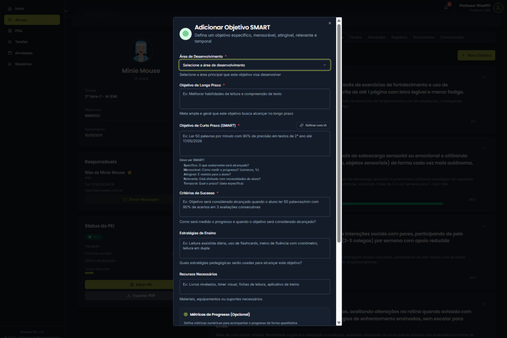Click the notification bell icon

pos(446,8)
